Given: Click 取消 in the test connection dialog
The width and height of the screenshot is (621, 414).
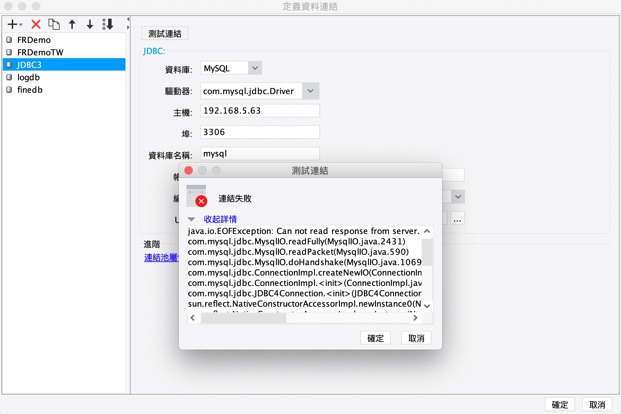Looking at the screenshot, I should 416,338.
